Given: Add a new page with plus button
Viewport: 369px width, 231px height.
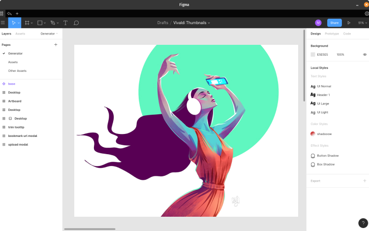Looking at the screenshot, I should coord(56,44).
